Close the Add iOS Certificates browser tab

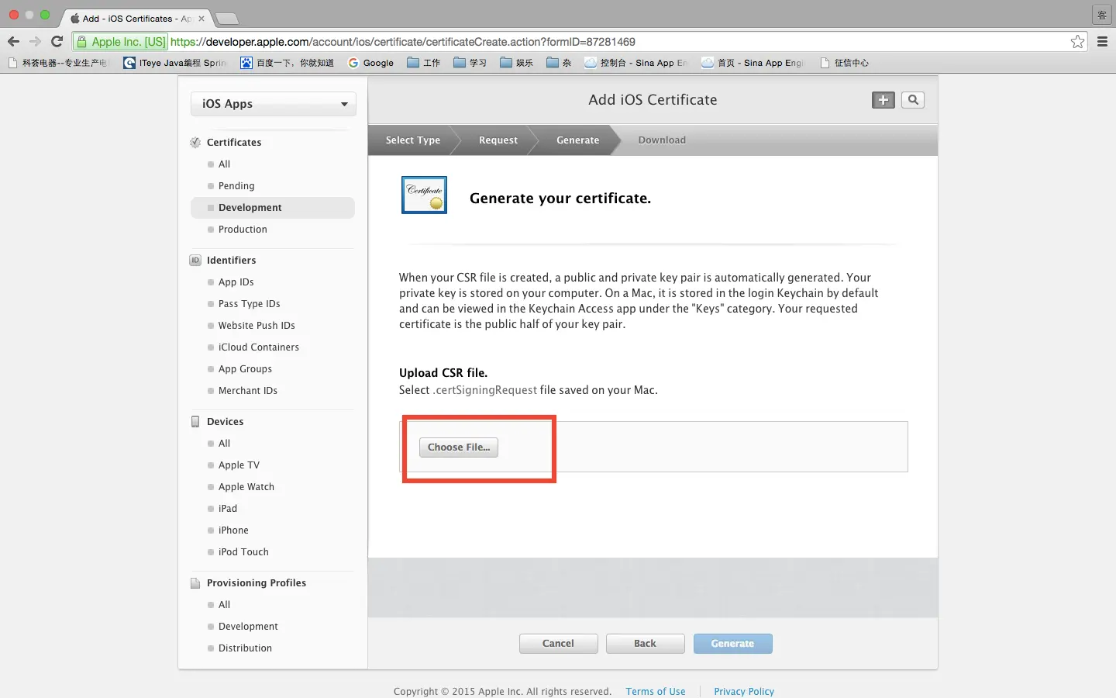click(201, 19)
